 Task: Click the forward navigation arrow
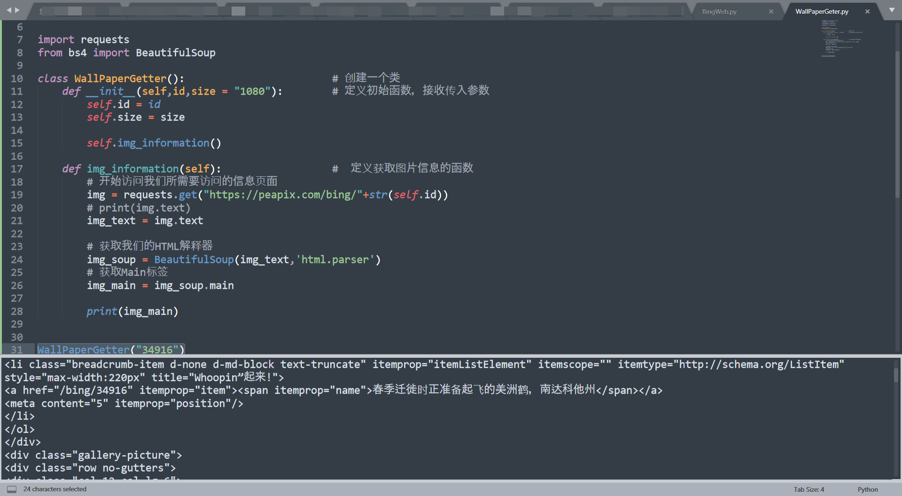pos(18,9)
